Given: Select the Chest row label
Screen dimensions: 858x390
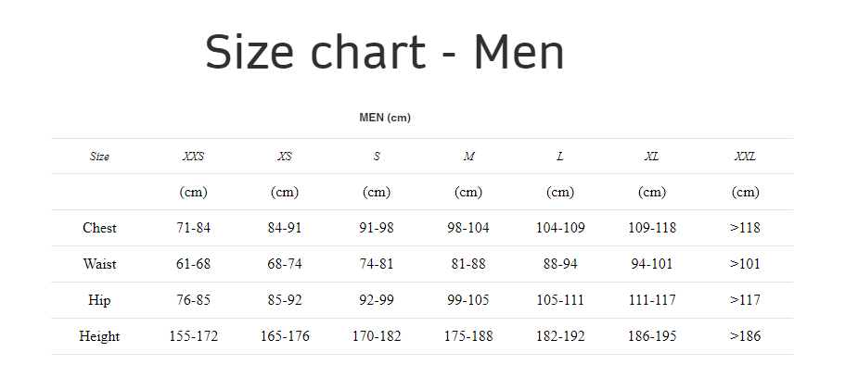Looking at the screenshot, I should point(99,228).
